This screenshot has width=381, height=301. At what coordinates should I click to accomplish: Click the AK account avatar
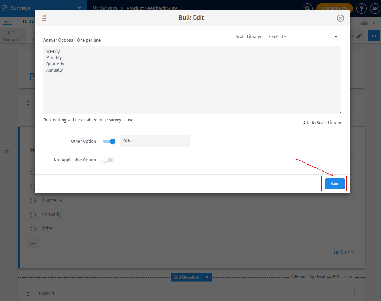tap(375, 8)
